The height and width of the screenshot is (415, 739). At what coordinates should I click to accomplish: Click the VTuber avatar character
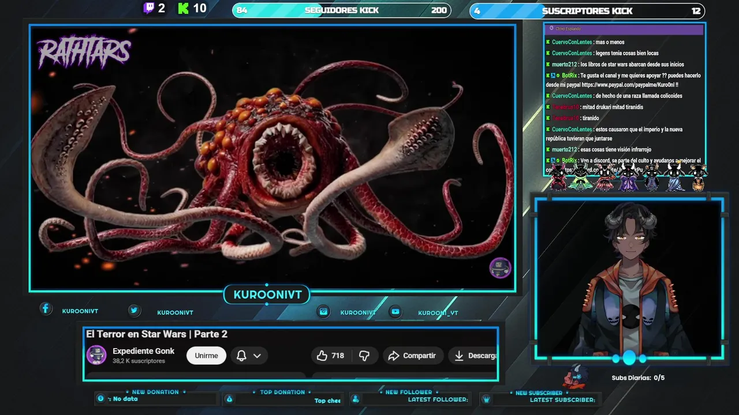click(x=629, y=280)
